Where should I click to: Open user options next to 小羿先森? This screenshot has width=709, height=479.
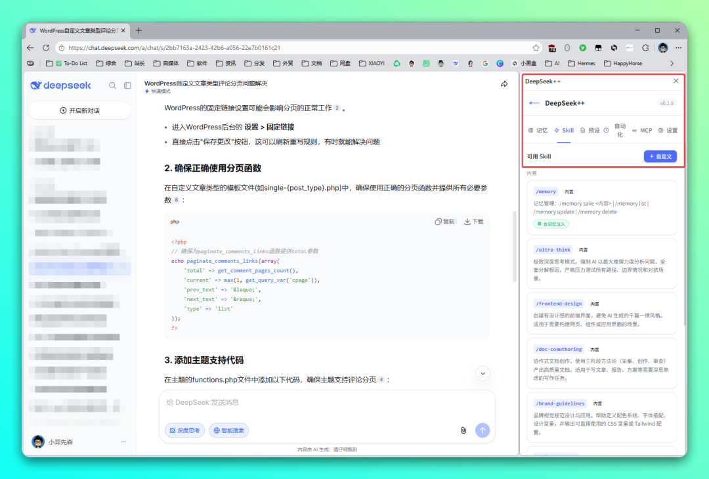click(123, 442)
